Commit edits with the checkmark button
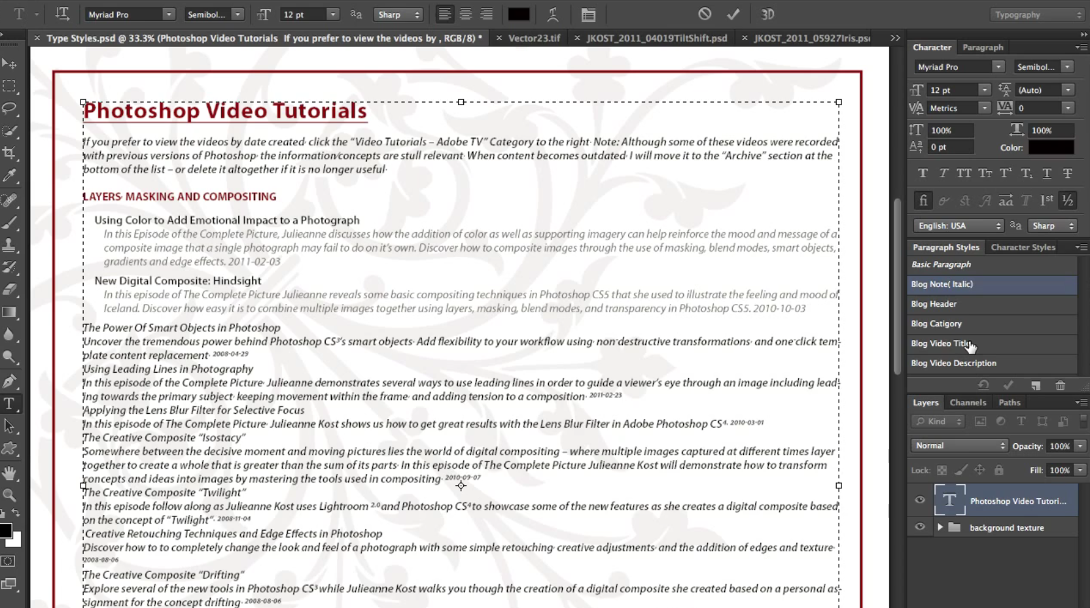 tap(733, 14)
